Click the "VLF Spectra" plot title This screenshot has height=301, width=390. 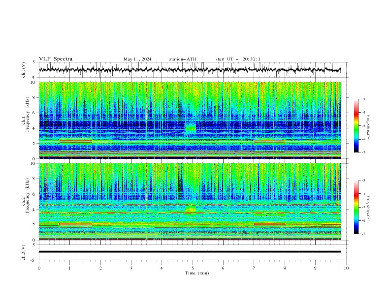coord(56,59)
